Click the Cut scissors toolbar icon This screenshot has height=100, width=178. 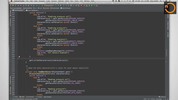(23, 6)
